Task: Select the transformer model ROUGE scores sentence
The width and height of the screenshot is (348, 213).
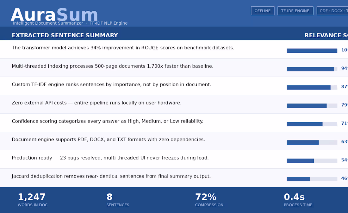Action: 123,48
